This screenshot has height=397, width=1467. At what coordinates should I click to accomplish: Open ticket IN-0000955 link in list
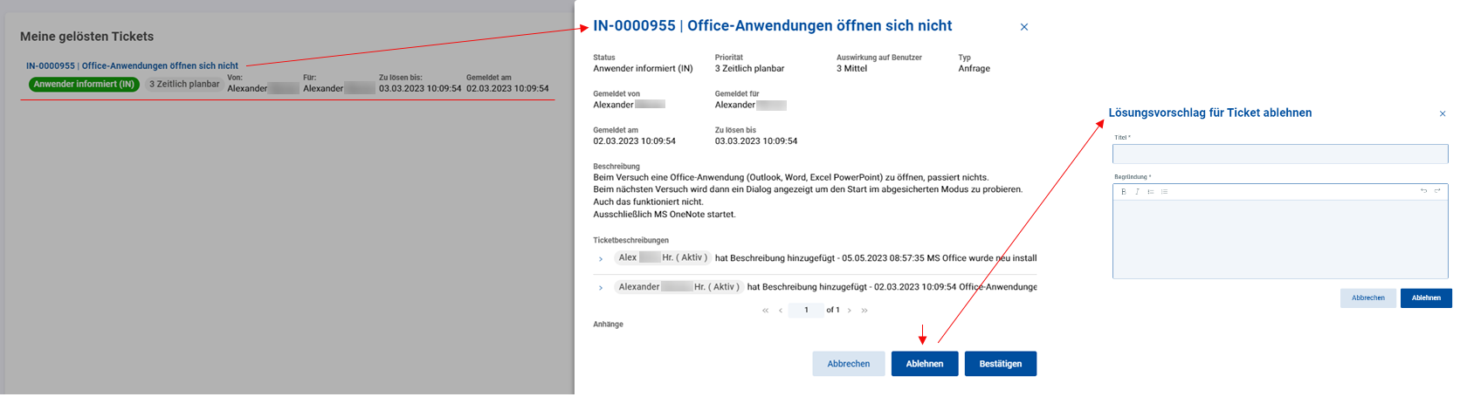(x=132, y=65)
